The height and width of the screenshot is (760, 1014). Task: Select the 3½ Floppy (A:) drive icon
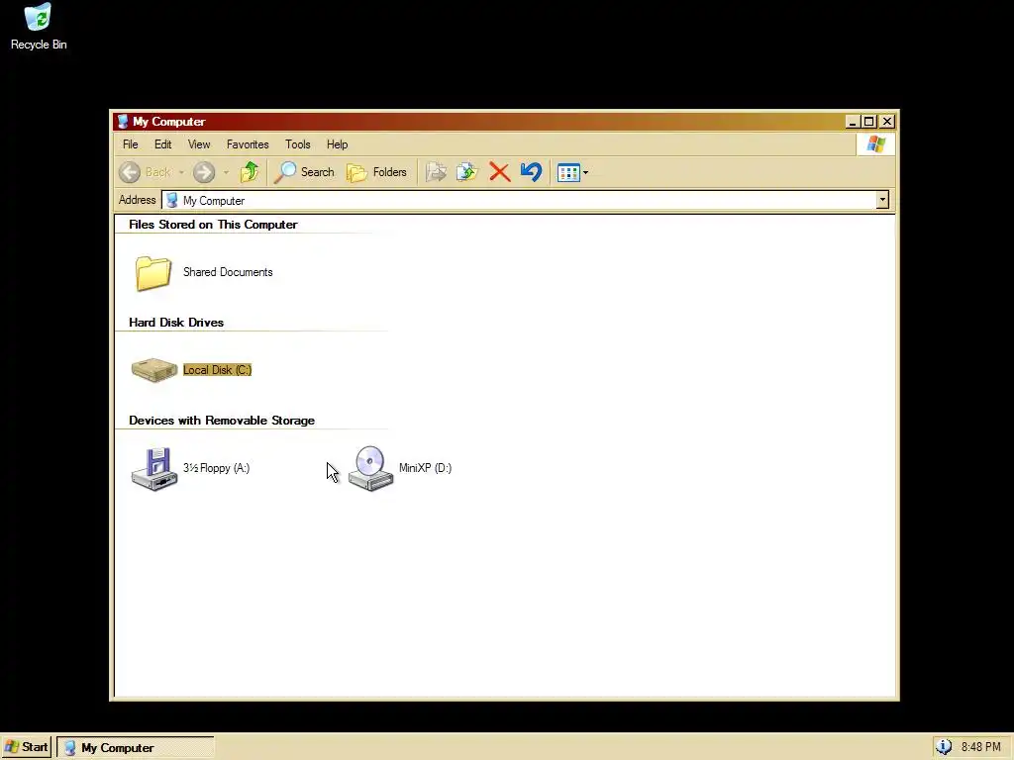(153, 469)
